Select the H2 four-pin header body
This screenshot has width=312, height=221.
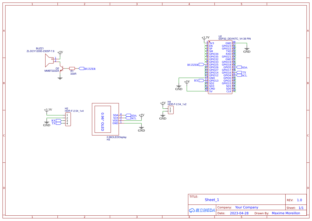coord(68,119)
